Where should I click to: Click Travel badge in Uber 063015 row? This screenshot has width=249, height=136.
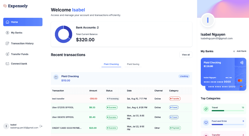[174, 117]
